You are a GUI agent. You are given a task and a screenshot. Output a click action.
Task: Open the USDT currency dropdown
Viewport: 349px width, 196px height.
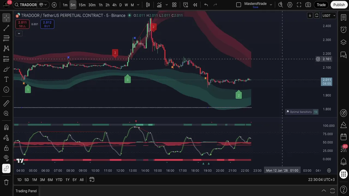pyautogui.click(x=329, y=16)
